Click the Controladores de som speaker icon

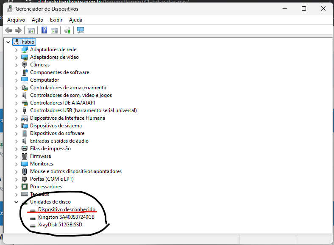tap(25, 95)
